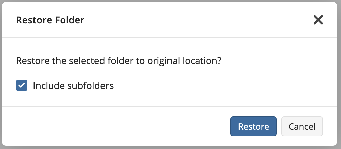
Task: Click the "Include subfolders" label text
Action: point(73,86)
